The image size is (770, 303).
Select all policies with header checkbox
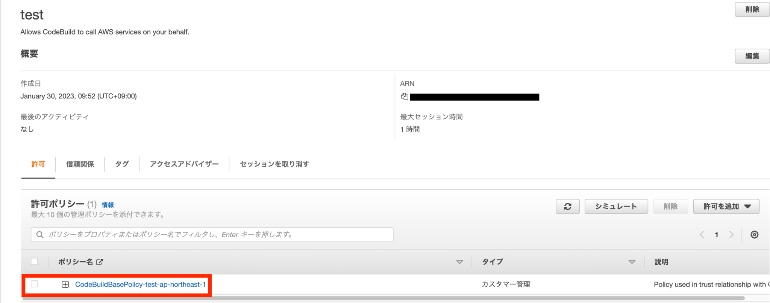[x=35, y=261]
